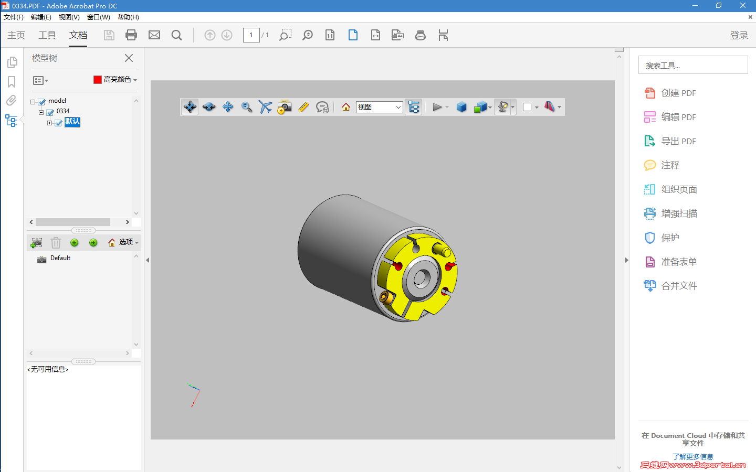Click the 创建 PDF tool
The image size is (756, 472).
[670, 93]
